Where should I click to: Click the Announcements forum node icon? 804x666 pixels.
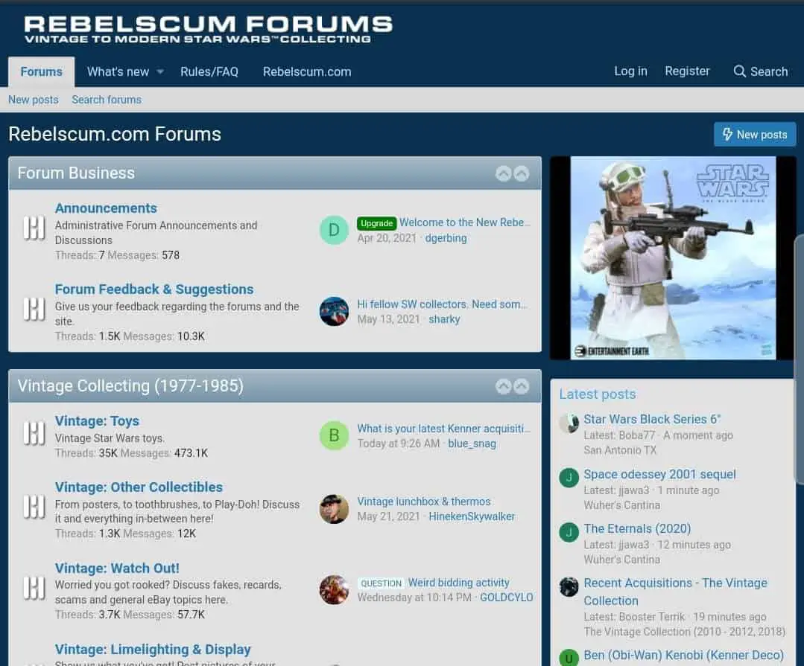click(34, 228)
